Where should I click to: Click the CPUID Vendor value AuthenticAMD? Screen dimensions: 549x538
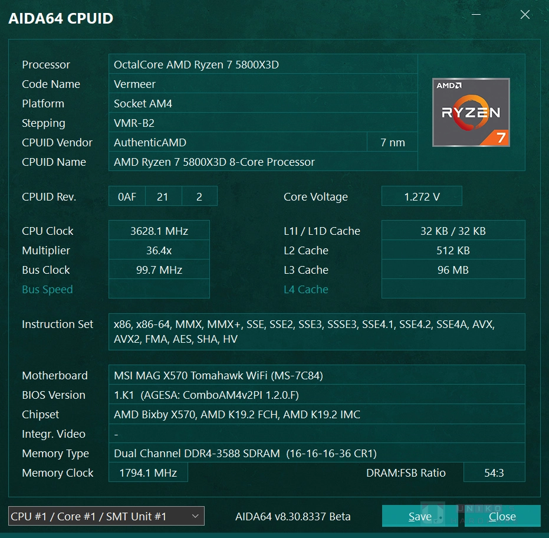tap(238, 142)
